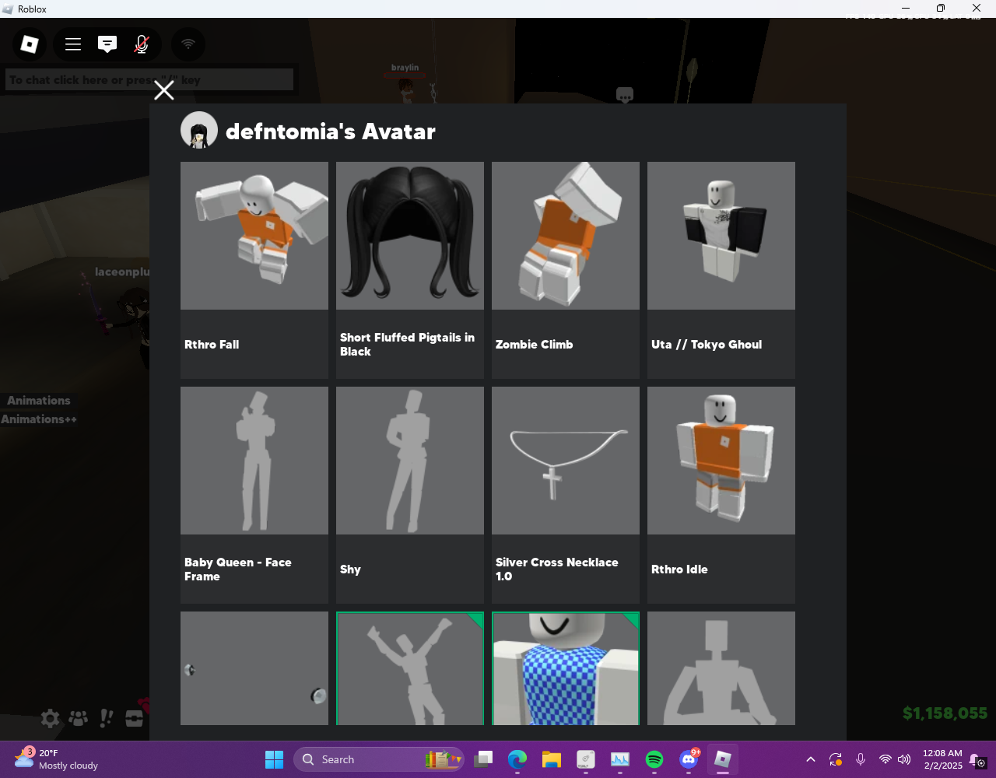
Task: Open the small earrings accessory card
Action: click(254, 668)
